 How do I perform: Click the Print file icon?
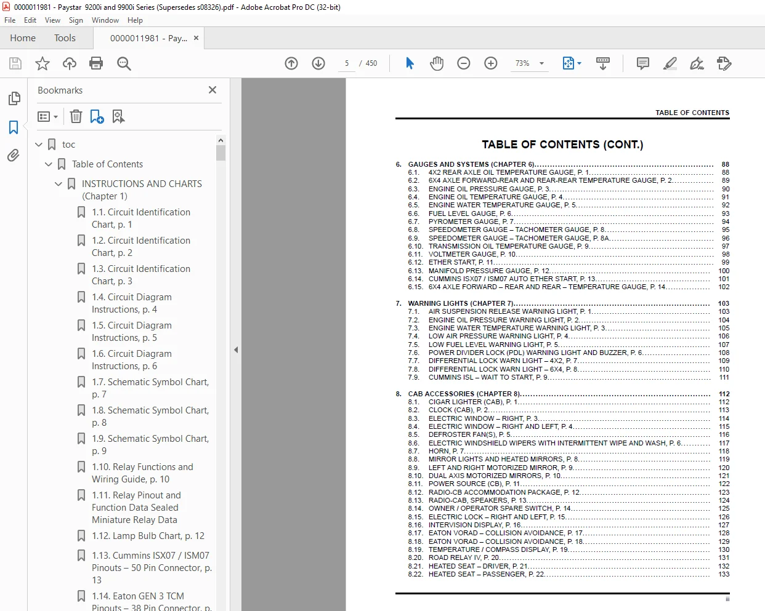[x=96, y=63]
